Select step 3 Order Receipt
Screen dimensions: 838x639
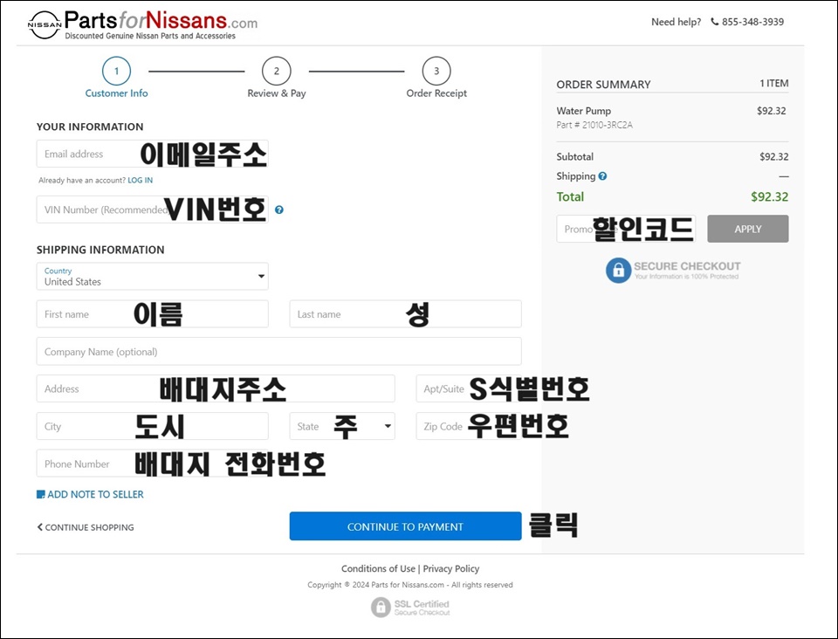pos(436,78)
